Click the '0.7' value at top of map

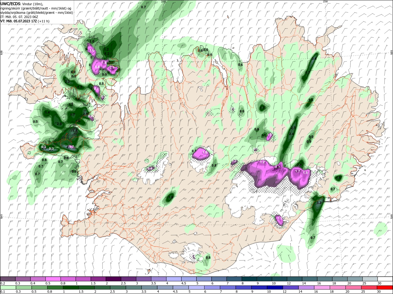(143, 7)
